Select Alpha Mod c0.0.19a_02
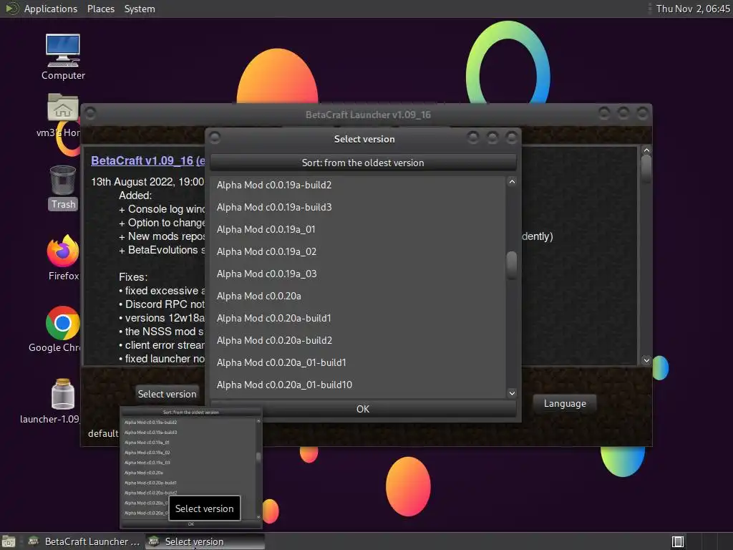 point(358,251)
